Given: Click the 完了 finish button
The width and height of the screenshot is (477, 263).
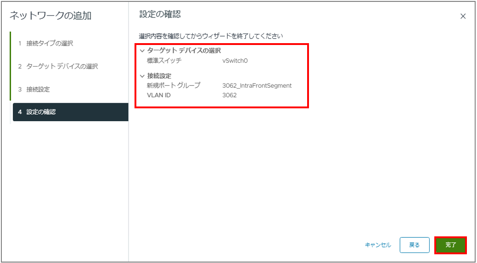Looking at the screenshot, I should click(x=451, y=245).
